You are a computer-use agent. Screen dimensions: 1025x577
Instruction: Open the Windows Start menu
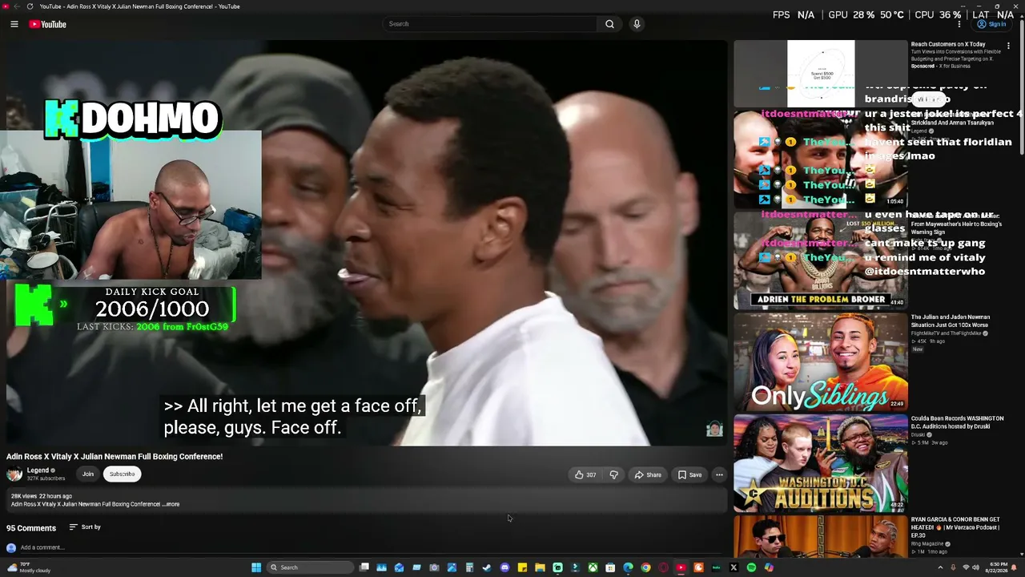point(256,567)
